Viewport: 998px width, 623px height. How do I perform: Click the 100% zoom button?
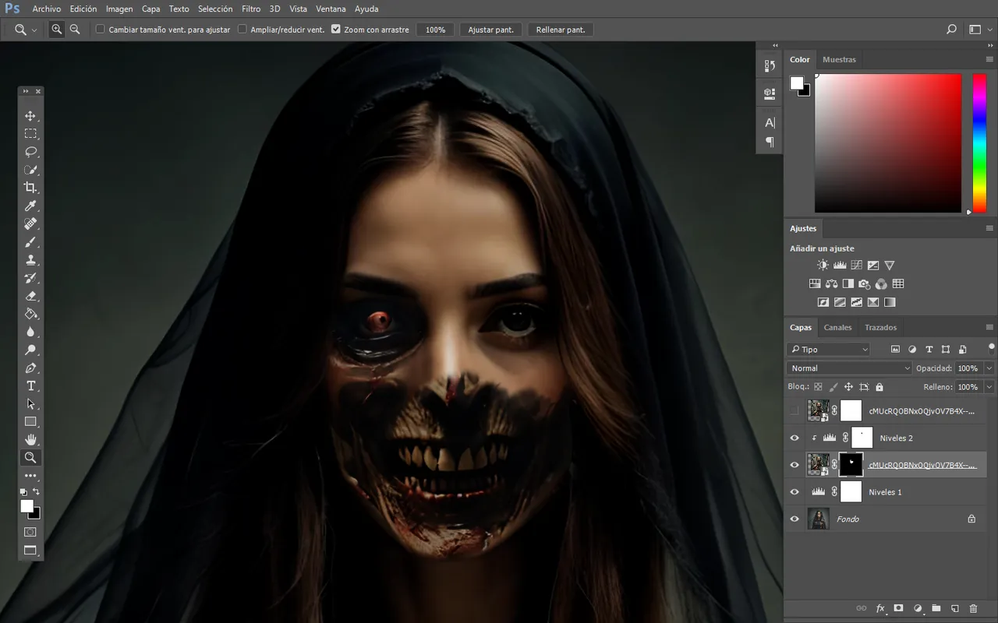coord(436,30)
